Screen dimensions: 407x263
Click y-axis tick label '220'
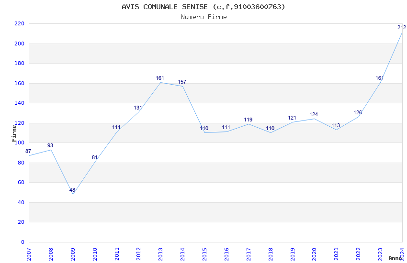(x=20, y=24)
